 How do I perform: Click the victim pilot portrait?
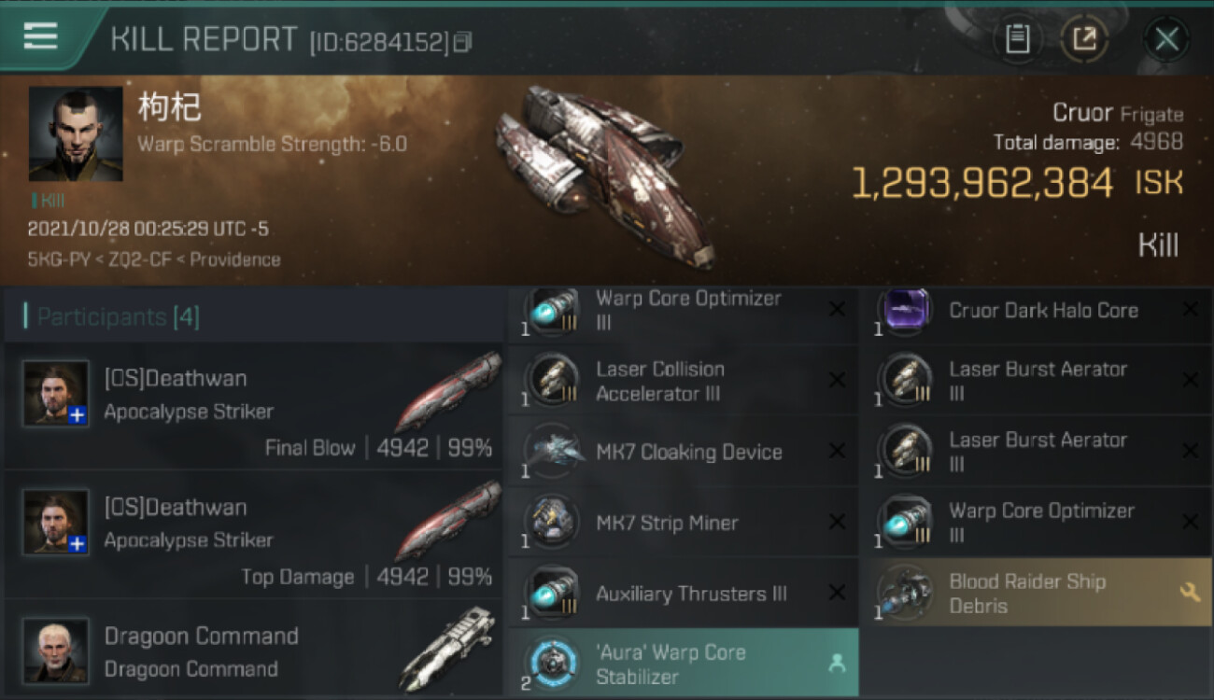point(76,133)
